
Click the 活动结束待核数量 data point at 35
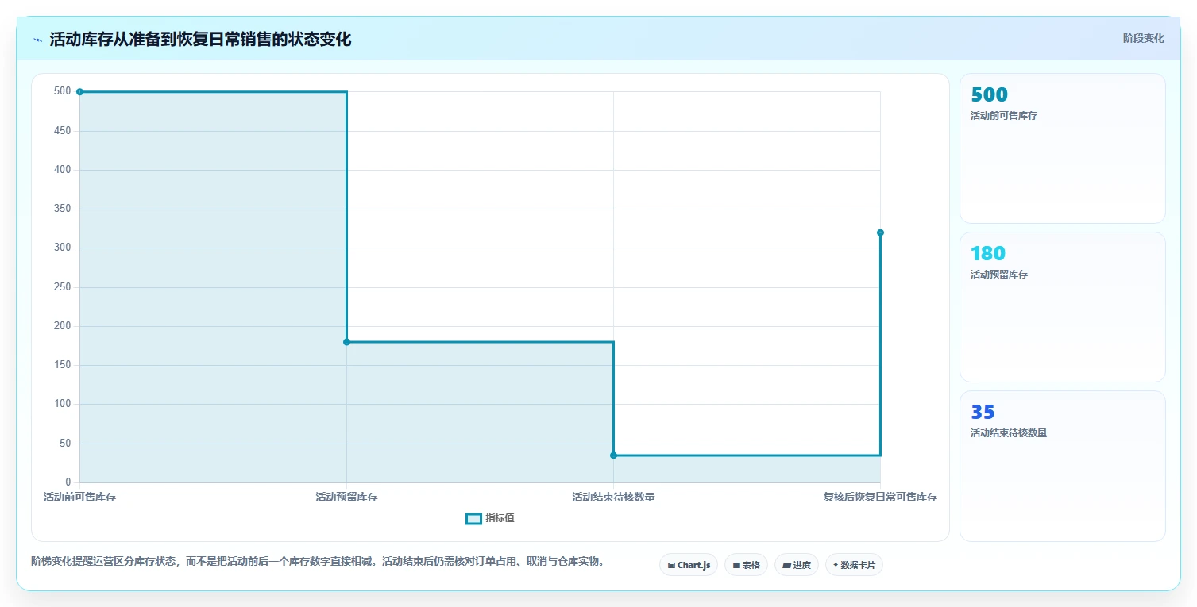[613, 455]
